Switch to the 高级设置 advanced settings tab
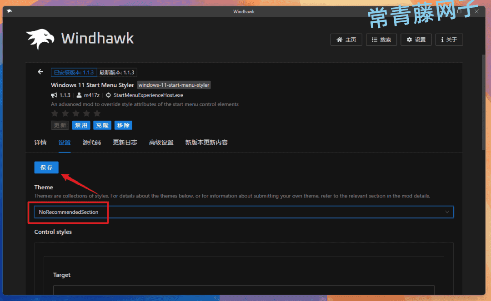The width and height of the screenshot is (491, 301). (x=161, y=143)
